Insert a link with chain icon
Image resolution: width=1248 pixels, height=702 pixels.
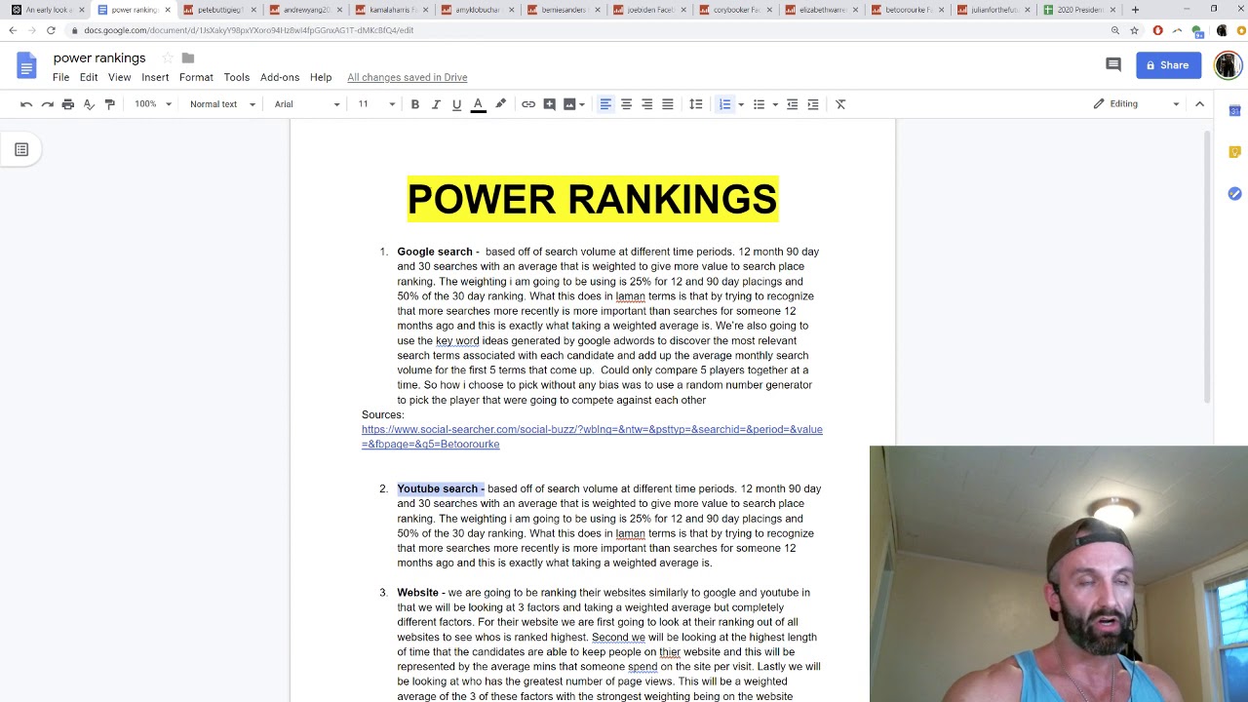[x=528, y=104]
